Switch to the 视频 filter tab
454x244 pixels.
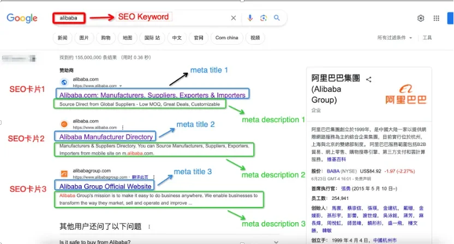point(255,38)
